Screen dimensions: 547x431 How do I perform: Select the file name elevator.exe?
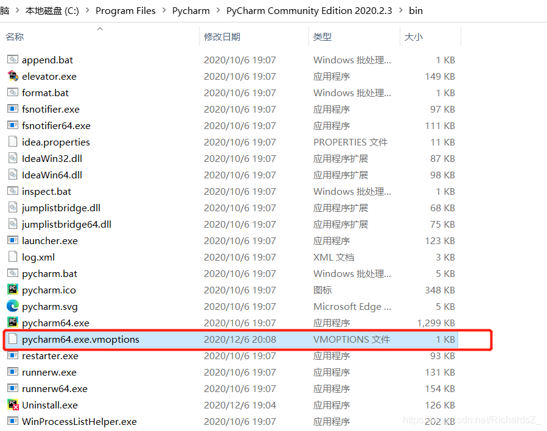point(49,77)
